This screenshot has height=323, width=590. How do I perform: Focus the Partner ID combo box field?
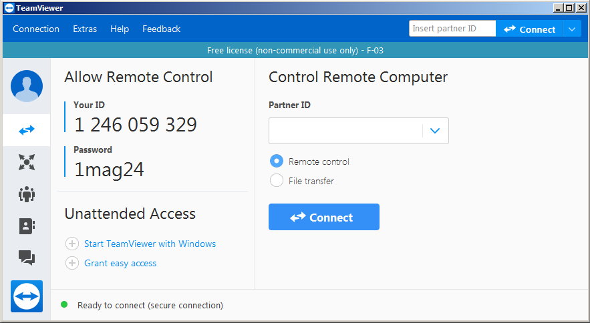pyautogui.click(x=359, y=131)
